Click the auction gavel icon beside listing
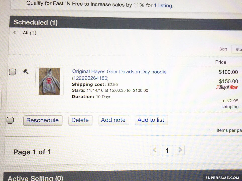 26,72
